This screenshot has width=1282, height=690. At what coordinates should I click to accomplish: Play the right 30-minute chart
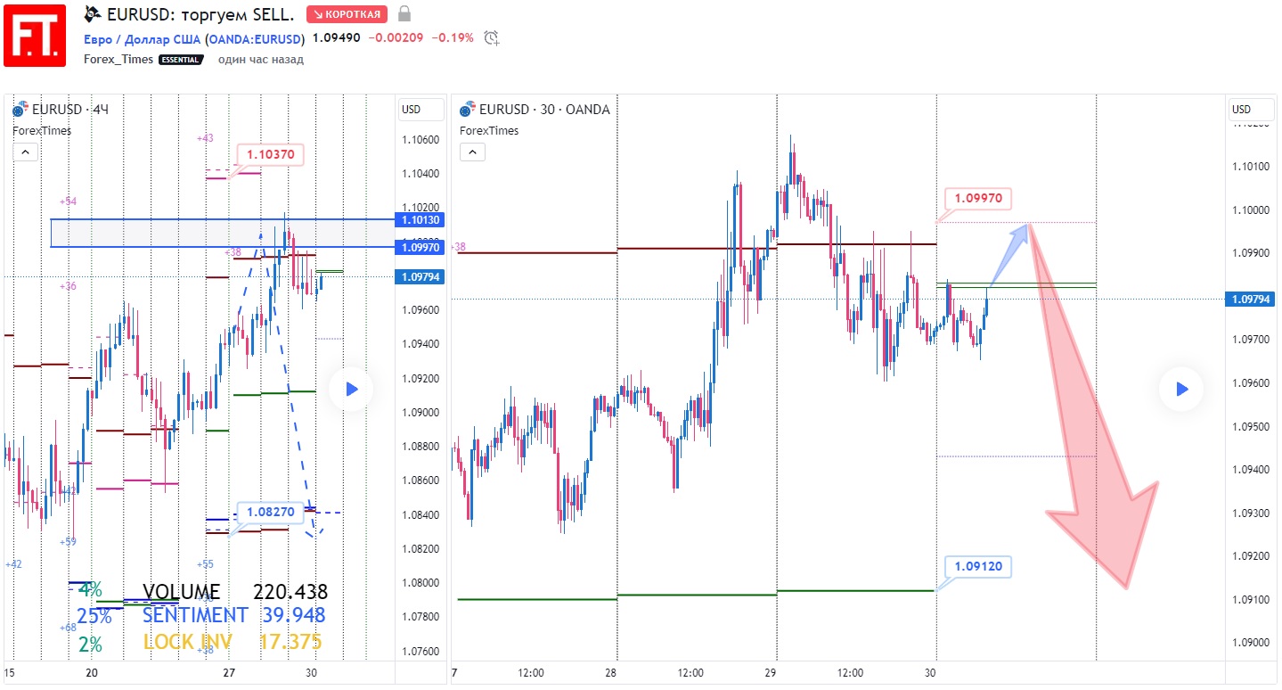[1181, 389]
